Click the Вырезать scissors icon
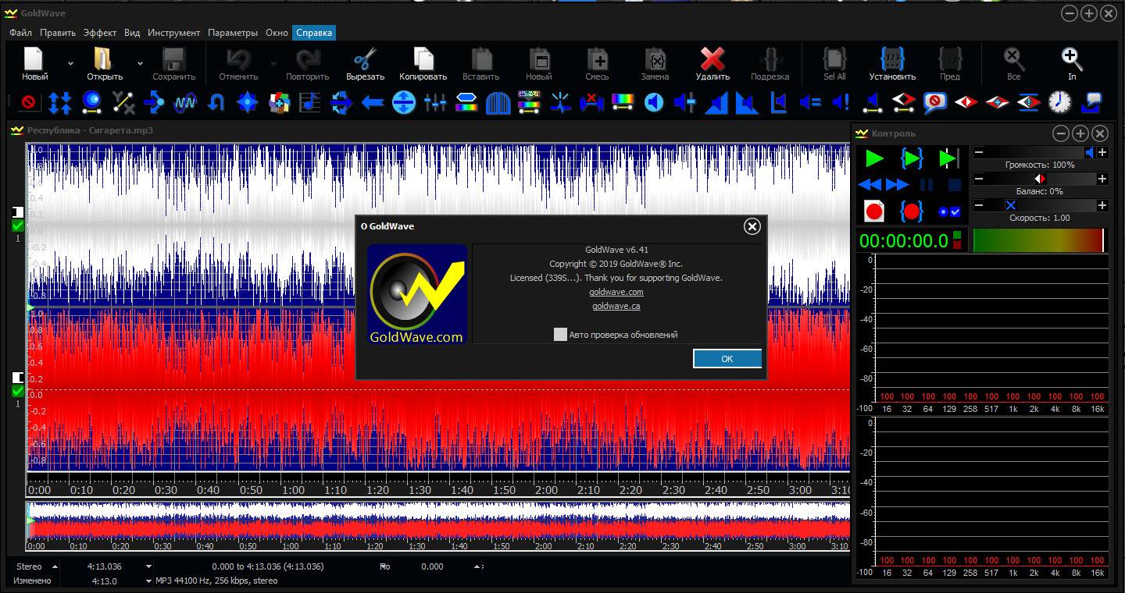Viewport: 1125px width, 593px height. point(365,59)
